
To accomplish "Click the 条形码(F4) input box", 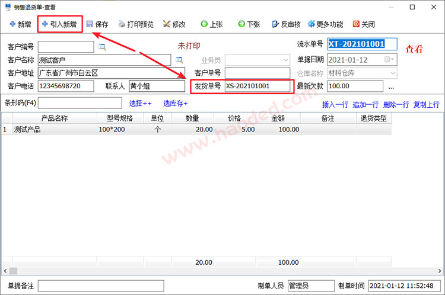I will [80, 103].
